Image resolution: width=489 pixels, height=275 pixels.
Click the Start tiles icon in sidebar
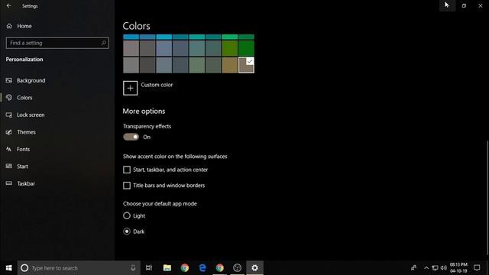[x=9, y=167]
